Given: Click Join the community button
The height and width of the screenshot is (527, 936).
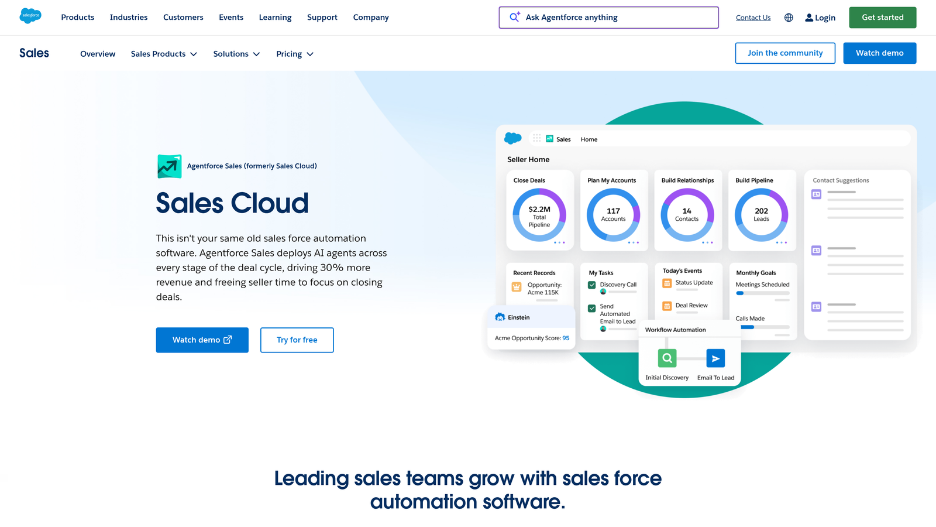Looking at the screenshot, I should pos(785,53).
